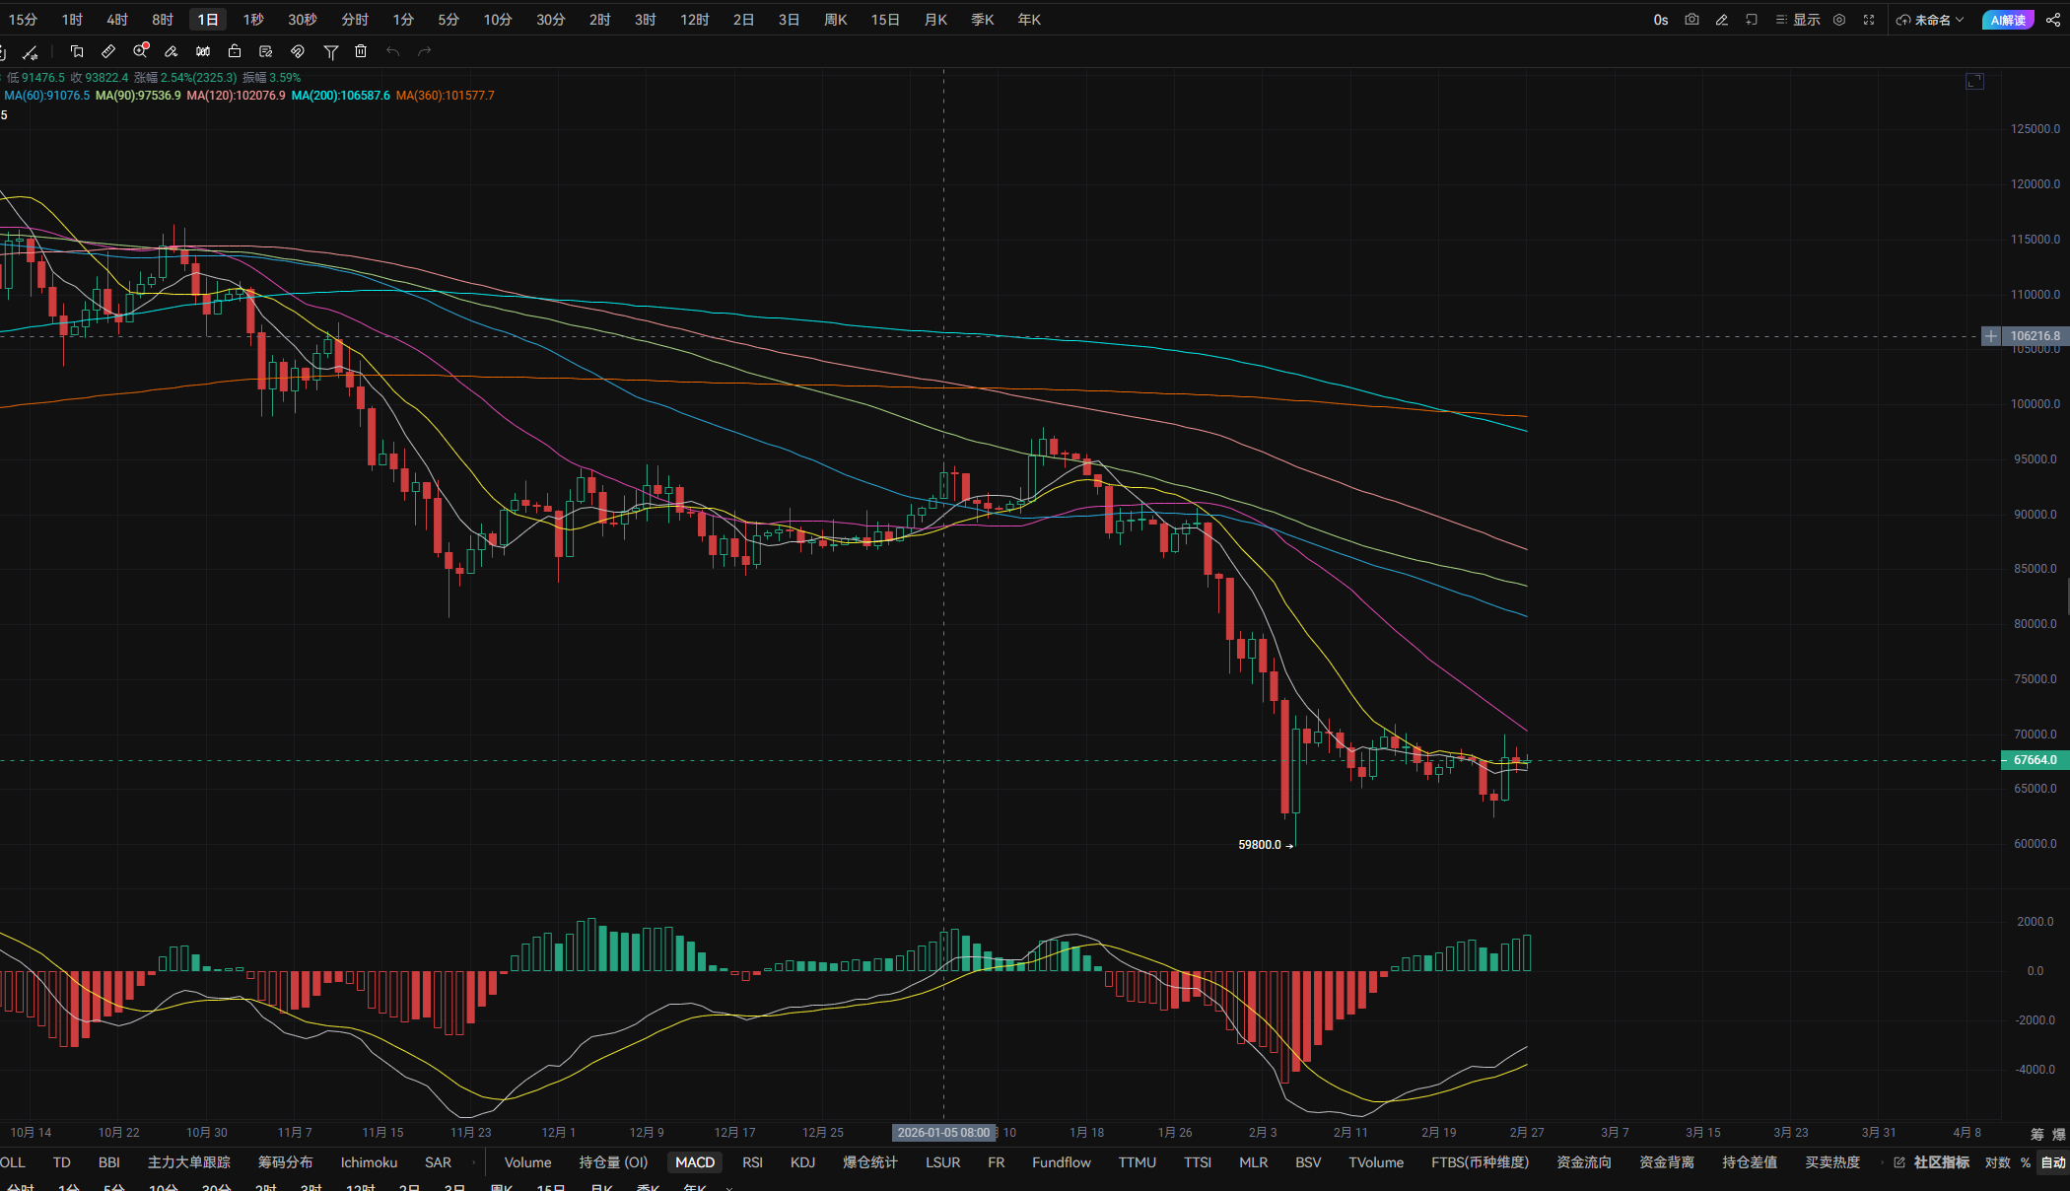Viewport: 2070px width, 1191px height.
Task: Toggle 对数 logarithmic scale
Action: [1997, 1162]
